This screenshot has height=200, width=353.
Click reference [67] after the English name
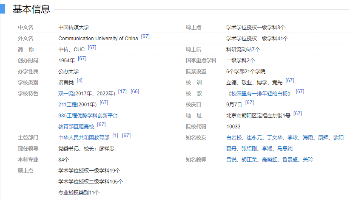145,36
